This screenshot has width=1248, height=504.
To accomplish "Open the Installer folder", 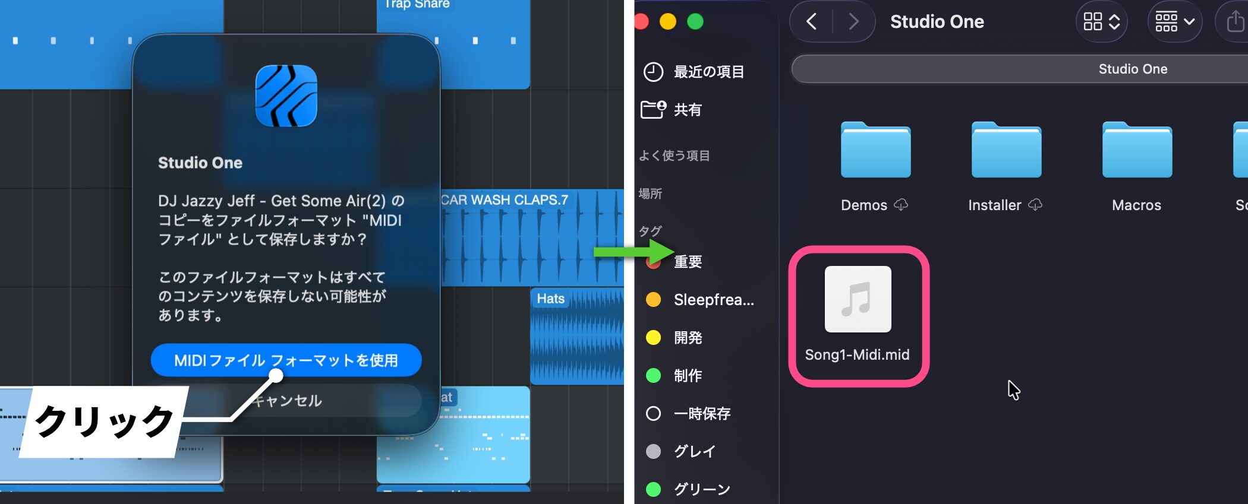I will click(1006, 151).
